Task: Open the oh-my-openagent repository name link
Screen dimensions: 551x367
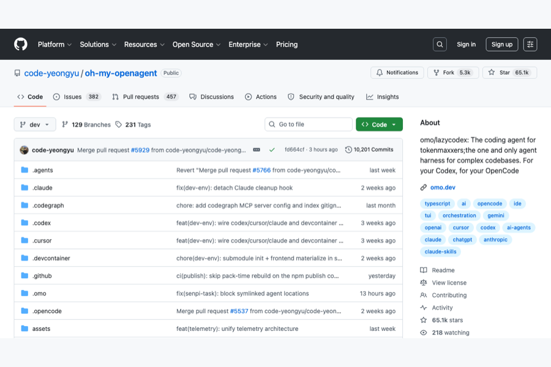Action: (x=121, y=73)
